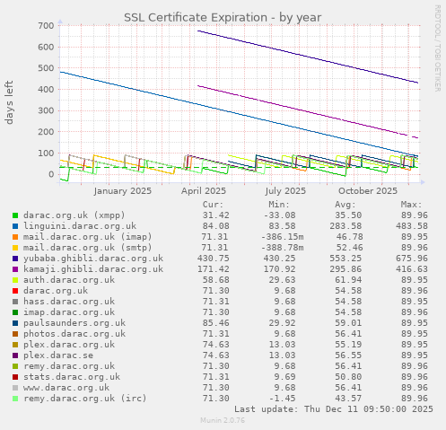This screenshot has height=430, width=446.
Task: Click linguini max value 483.58
Action: 412,226
